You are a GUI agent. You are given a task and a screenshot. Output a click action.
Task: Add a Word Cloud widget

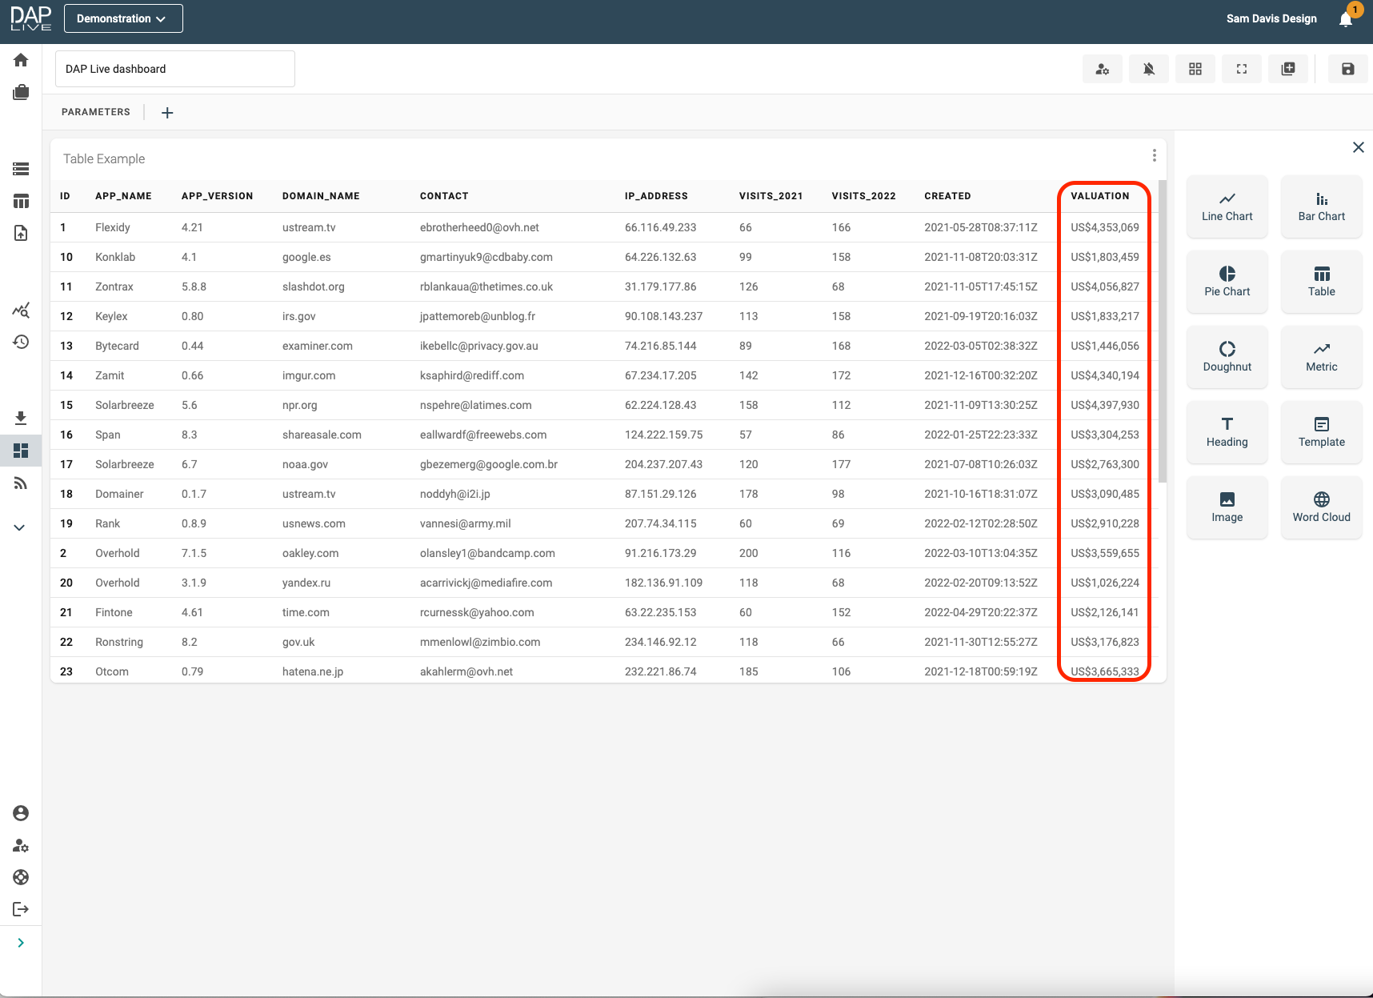pyautogui.click(x=1321, y=507)
